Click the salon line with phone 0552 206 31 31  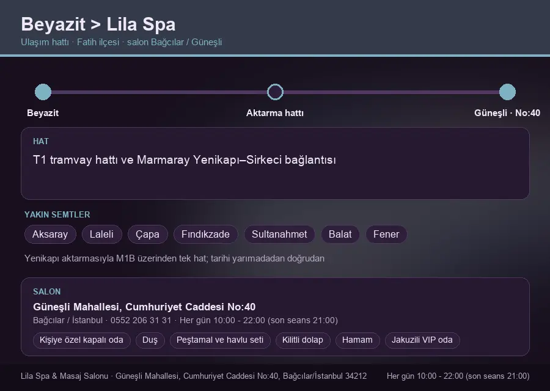pyautogui.click(x=185, y=321)
